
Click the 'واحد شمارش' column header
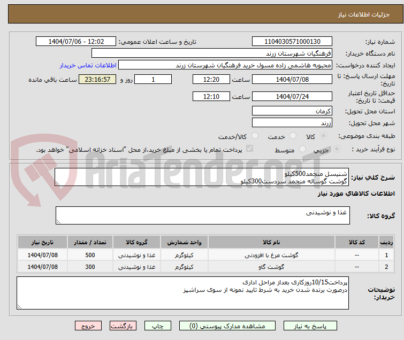tap(184, 242)
